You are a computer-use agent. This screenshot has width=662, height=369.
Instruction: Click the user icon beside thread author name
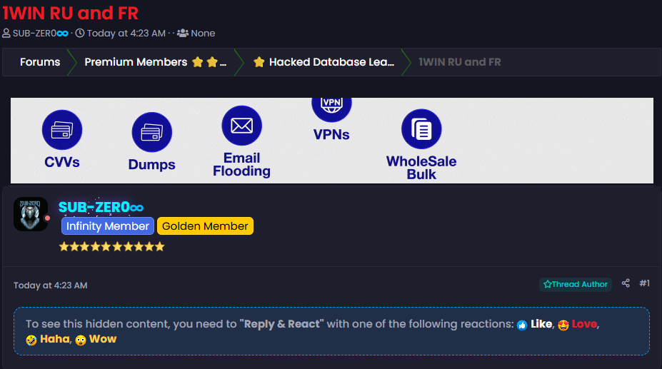pyautogui.click(x=6, y=33)
